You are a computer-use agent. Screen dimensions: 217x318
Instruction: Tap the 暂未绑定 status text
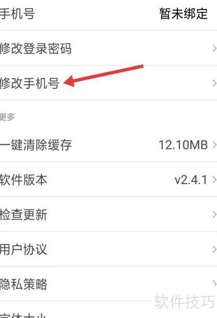[x=183, y=14]
